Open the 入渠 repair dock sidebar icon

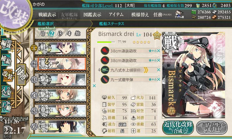[x=6, y=92]
